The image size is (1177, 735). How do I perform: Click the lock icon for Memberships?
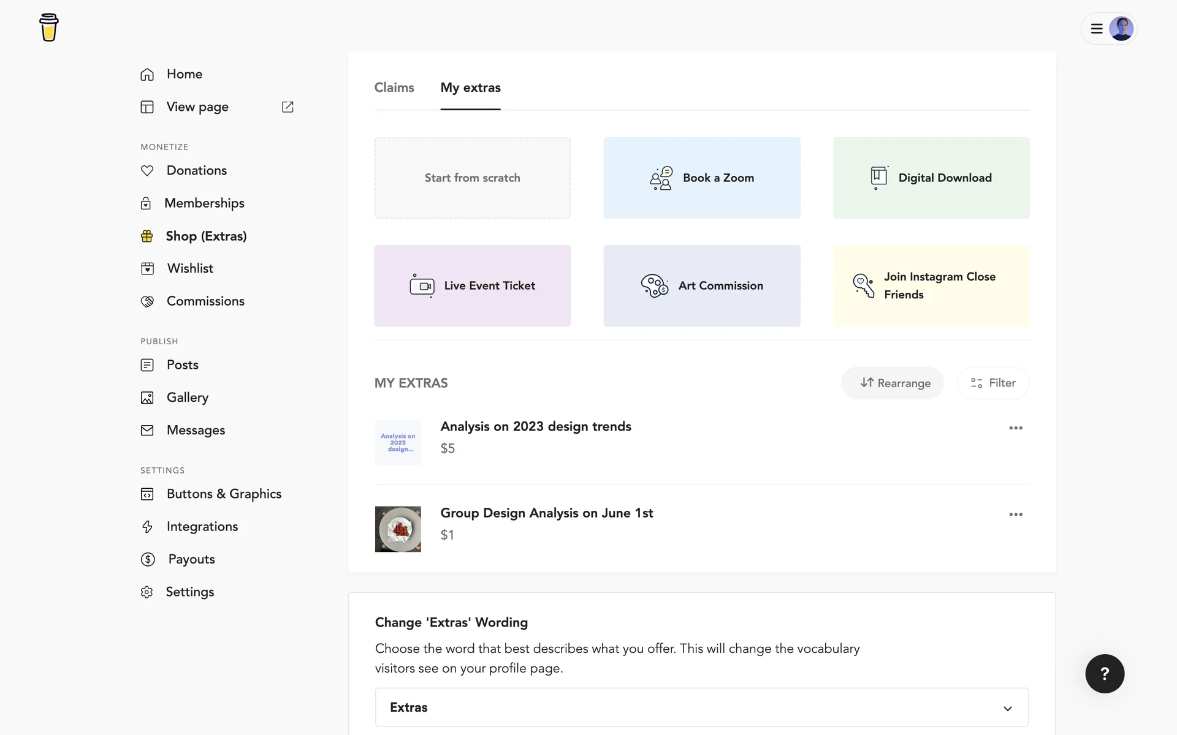146,203
